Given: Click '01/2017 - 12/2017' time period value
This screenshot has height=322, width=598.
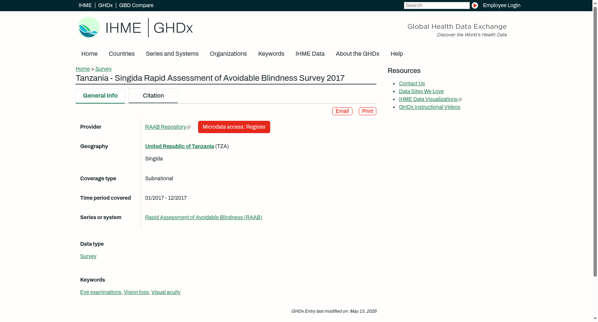Looking at the screenshot, I should point(166,198).
